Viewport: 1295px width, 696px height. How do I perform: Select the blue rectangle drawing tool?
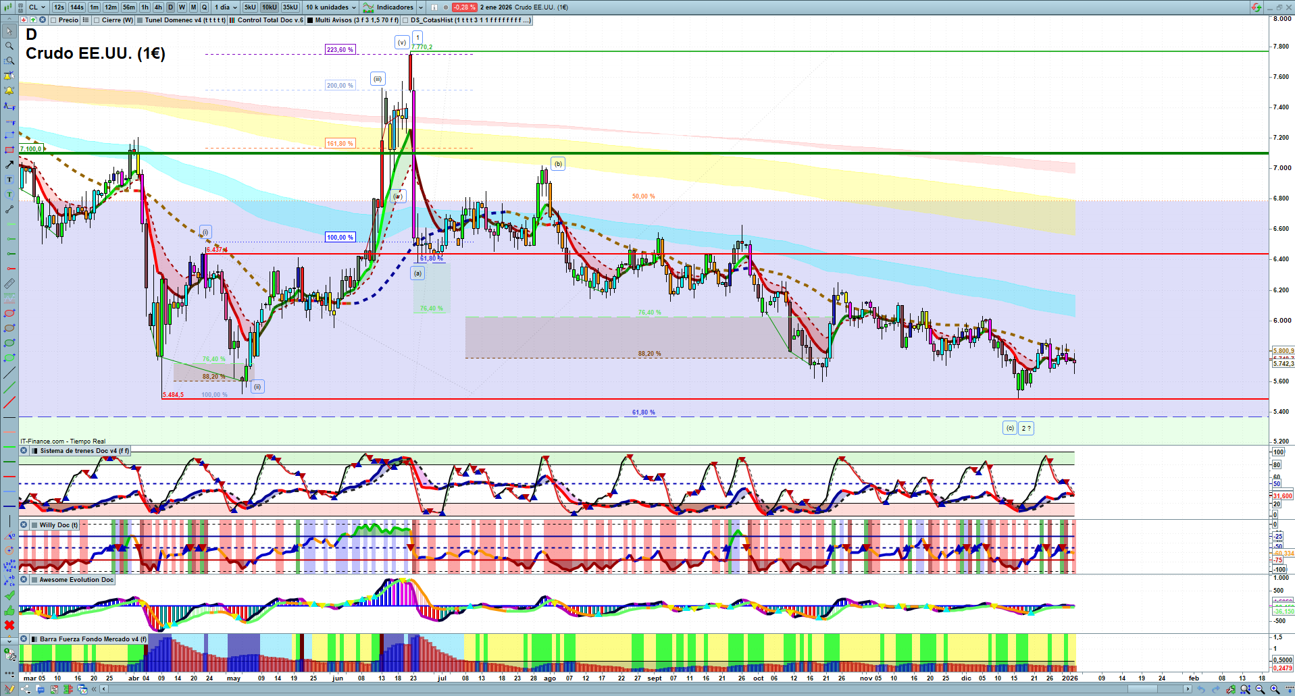pos(9,135)
